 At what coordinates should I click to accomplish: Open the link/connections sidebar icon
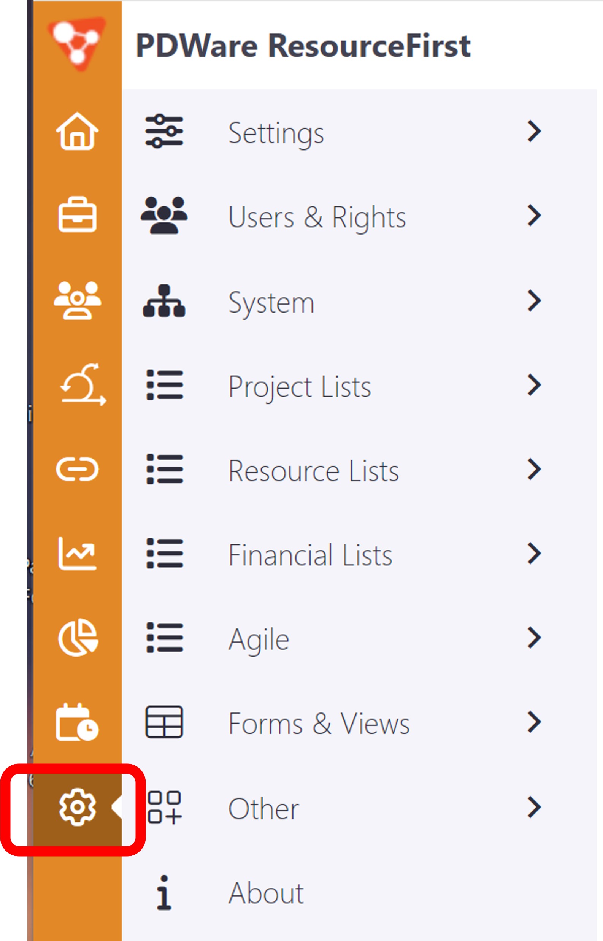[78, 470]
